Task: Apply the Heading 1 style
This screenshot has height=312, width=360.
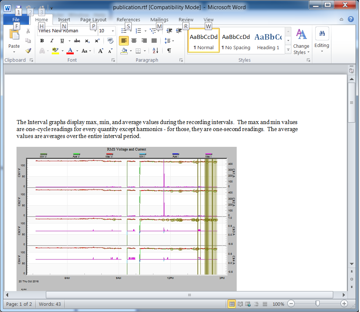Action: [x=268, y=41]
